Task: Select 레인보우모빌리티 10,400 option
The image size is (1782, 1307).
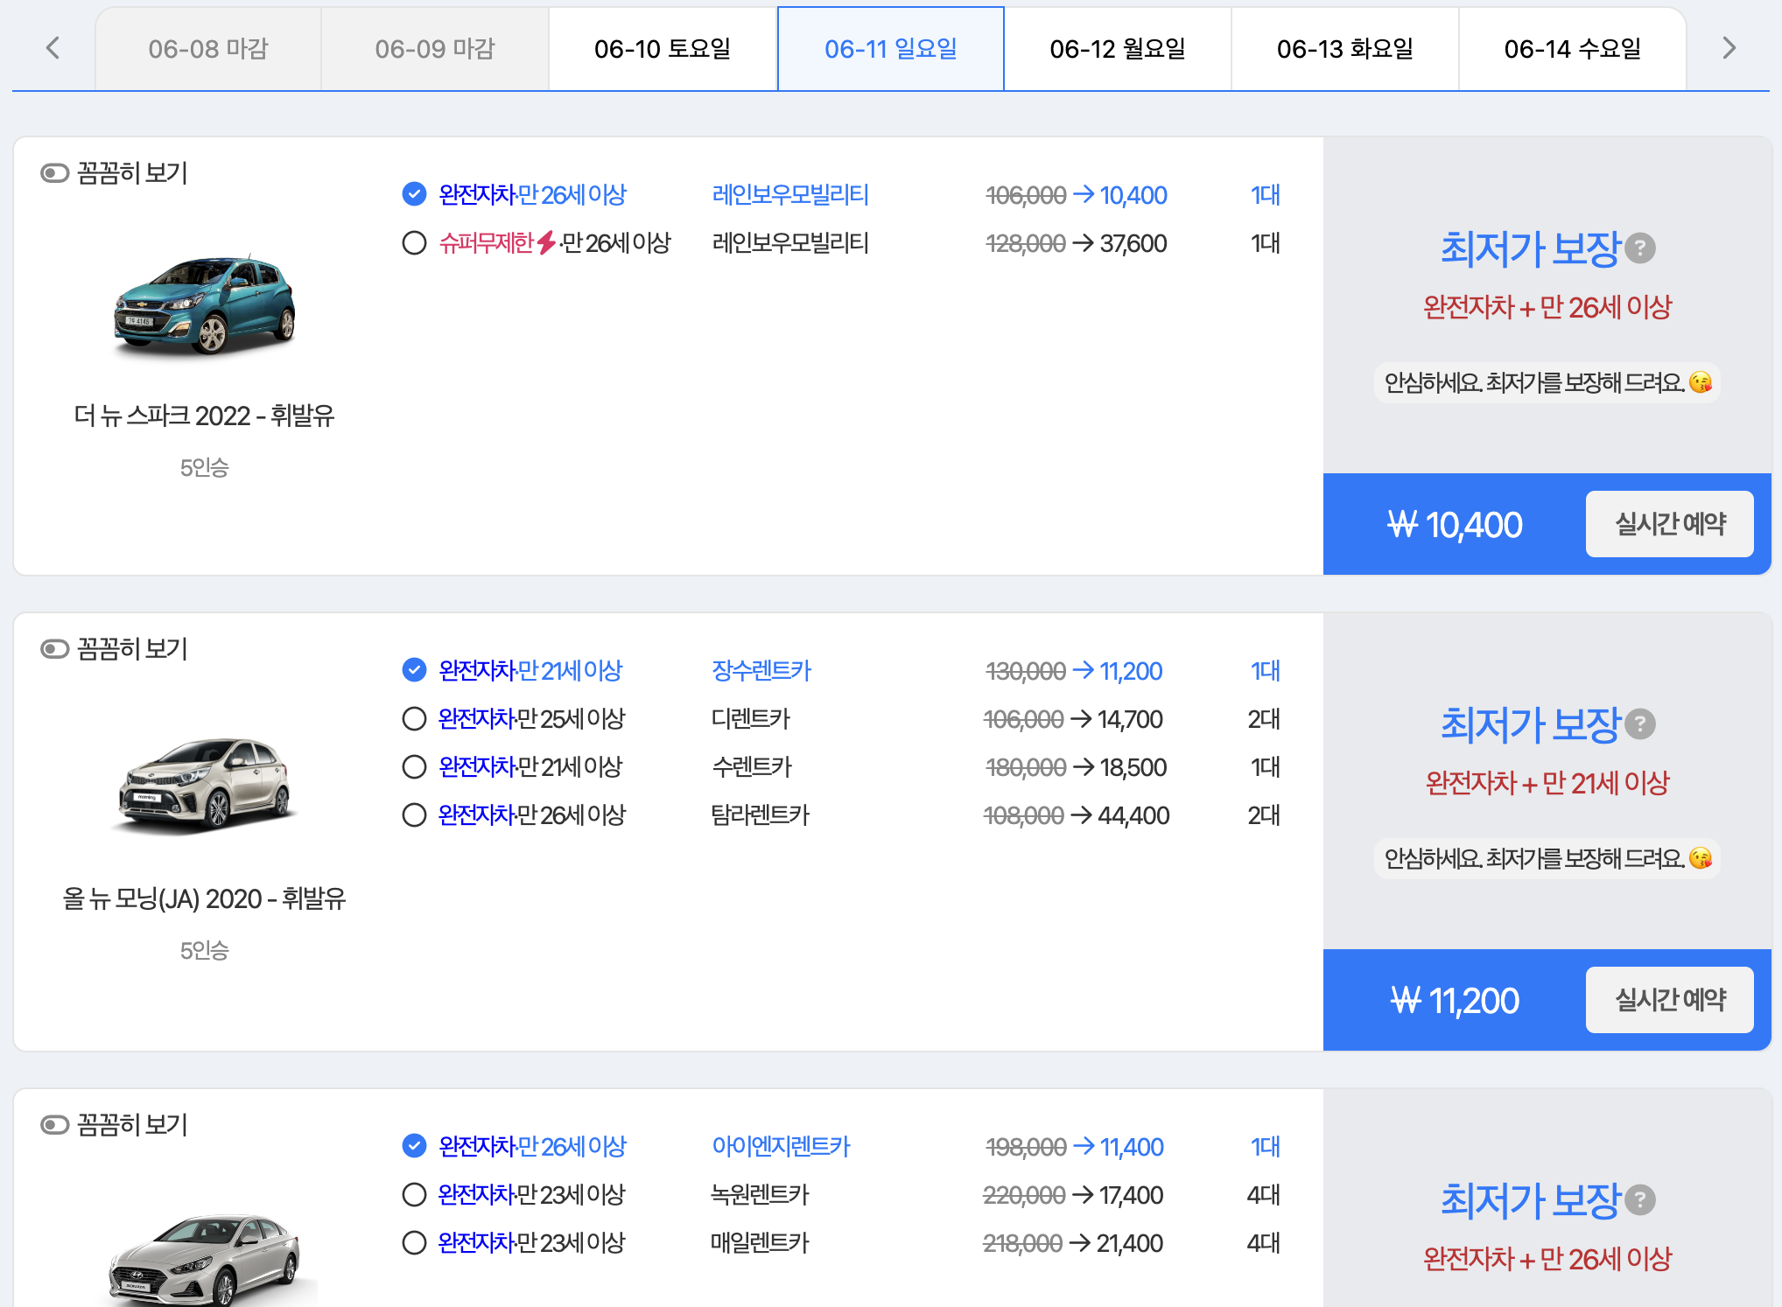Action: (414, 194)
